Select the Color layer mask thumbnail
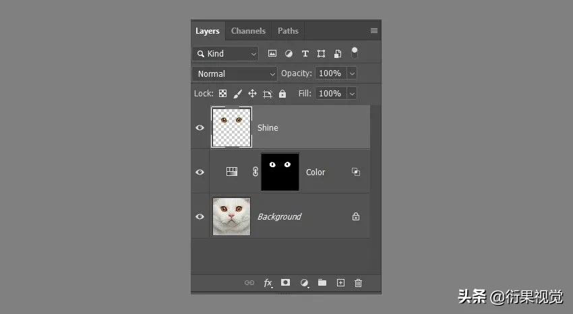The height and width of the screenshot is (314, 573). 280,172
